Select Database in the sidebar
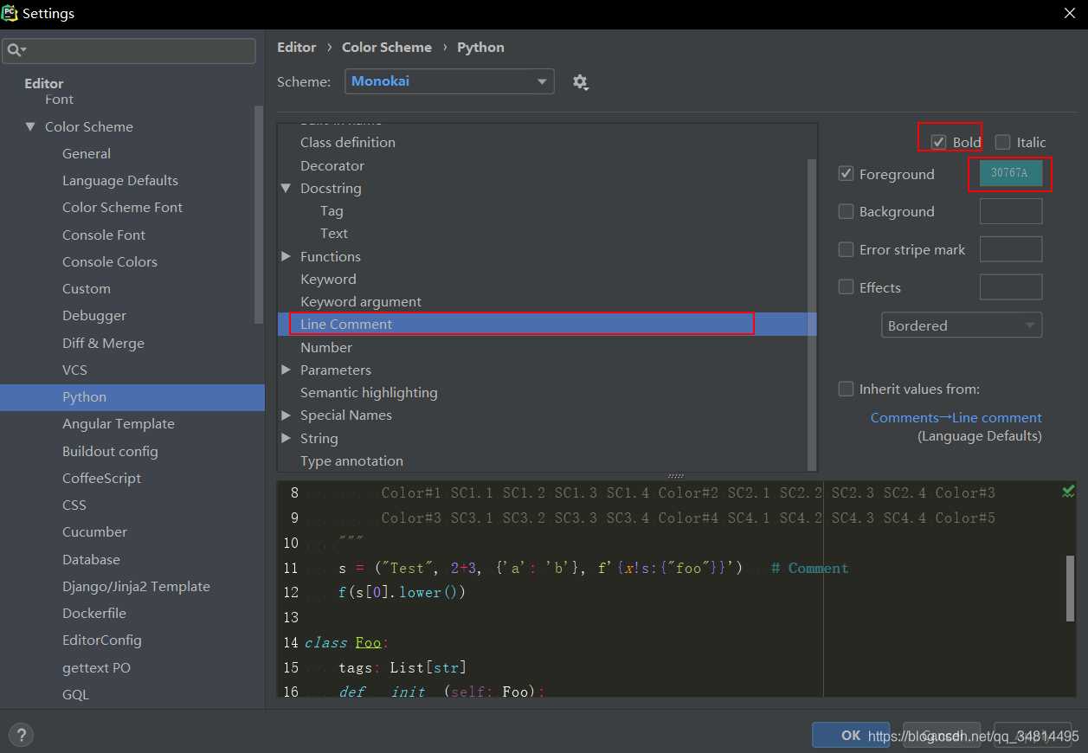1088x753 pixels. pos(91,559)
